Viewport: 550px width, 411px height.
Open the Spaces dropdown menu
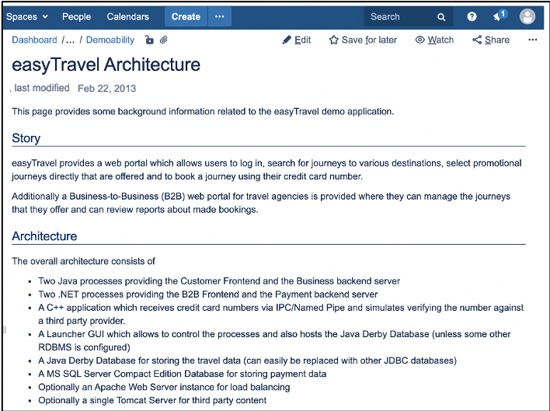click(x=27, y=16)
